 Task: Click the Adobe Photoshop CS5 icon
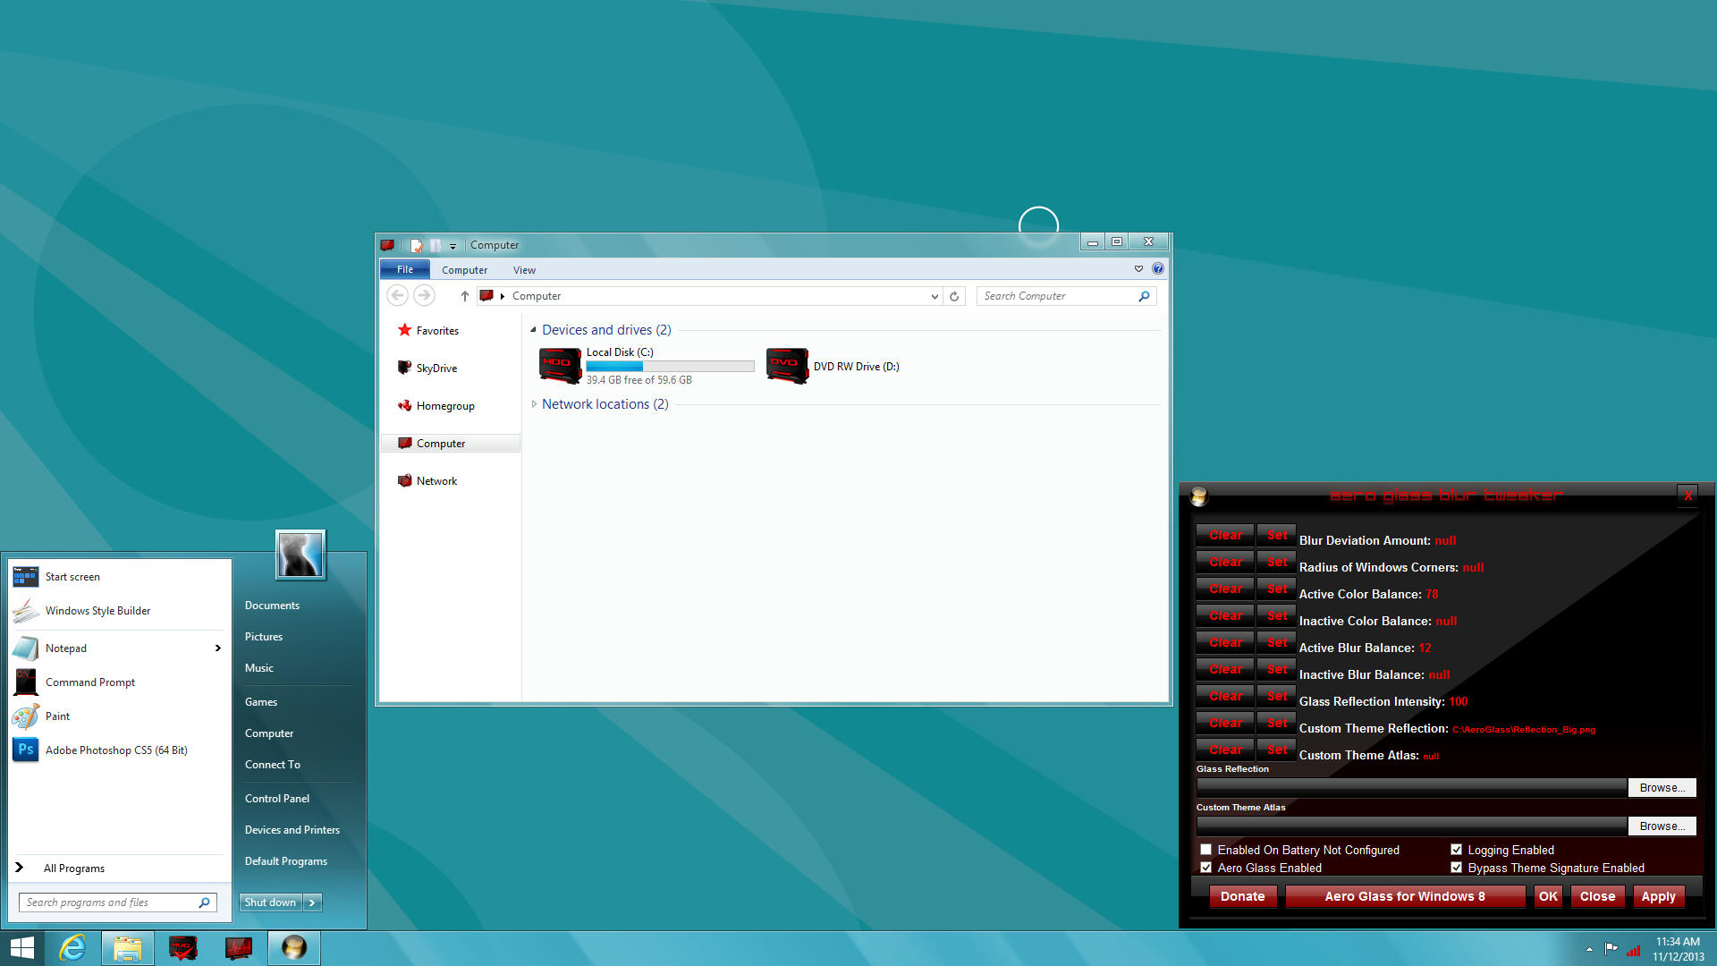click(x=26, y=750)
